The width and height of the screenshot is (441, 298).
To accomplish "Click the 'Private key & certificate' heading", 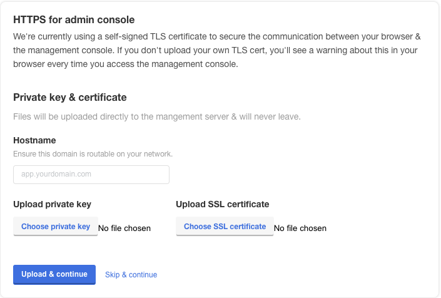I will coord(70,98).
